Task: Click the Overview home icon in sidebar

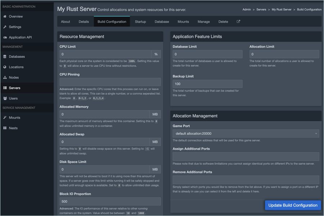Action: pyautogui.click(x=5, y=17)
